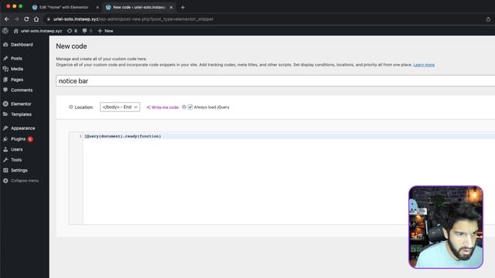Switch to the Edit Home with Elementor tab
The height and width of the screenshot is (278, 495).
[63, 7]
